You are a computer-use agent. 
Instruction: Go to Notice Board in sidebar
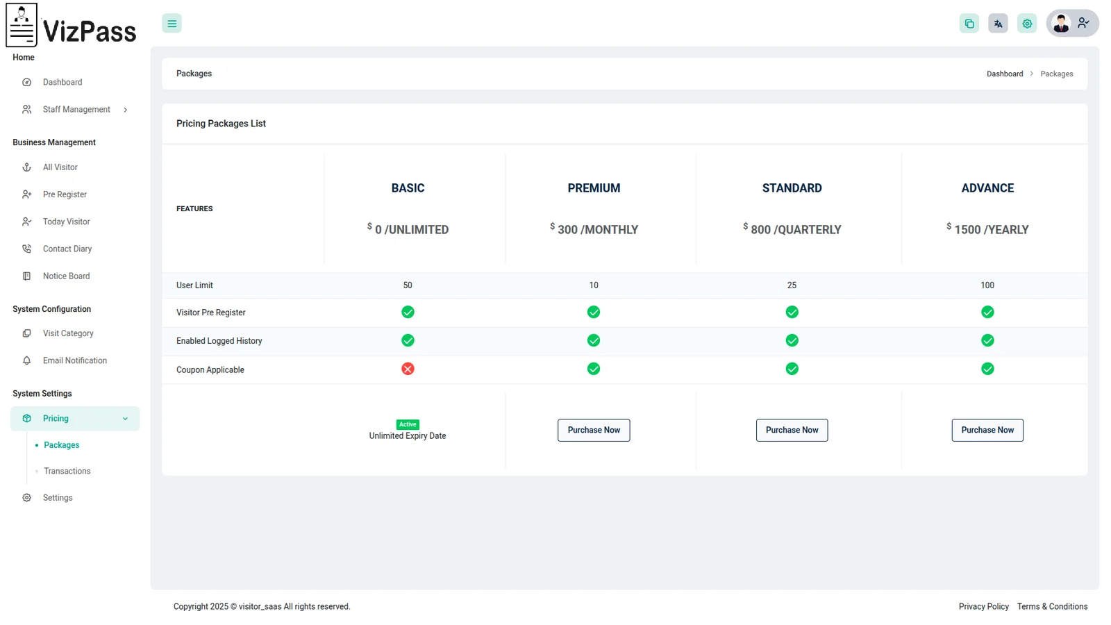tap(66, 276)
